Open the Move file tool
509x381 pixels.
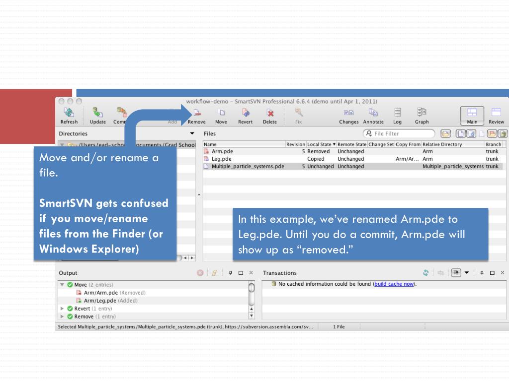(221, 116)
